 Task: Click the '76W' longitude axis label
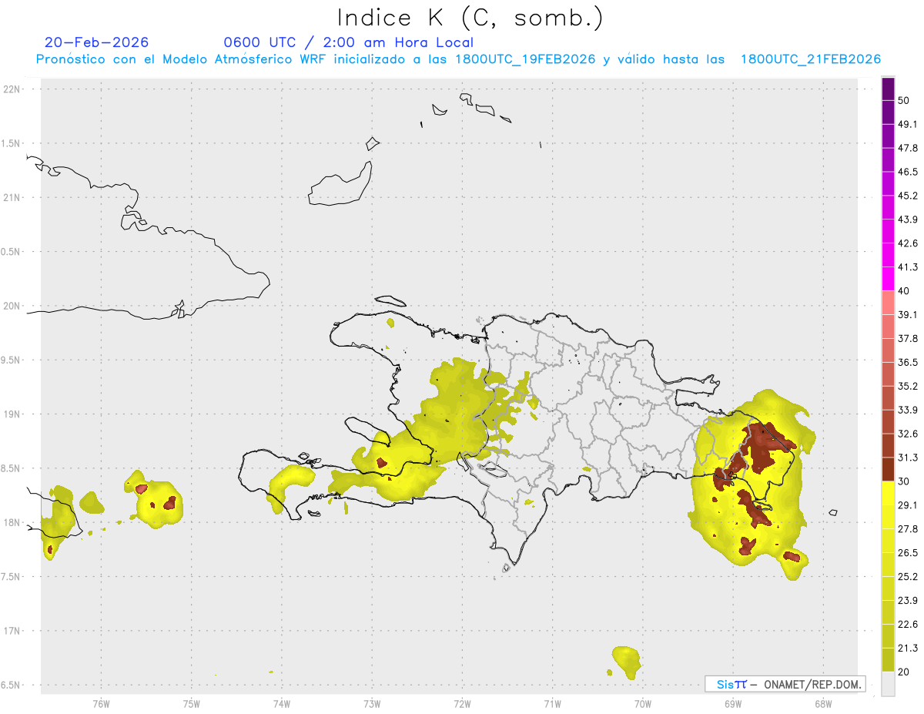click(x=101, y=704)
